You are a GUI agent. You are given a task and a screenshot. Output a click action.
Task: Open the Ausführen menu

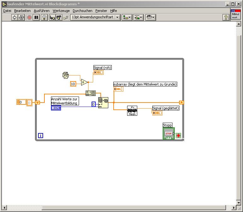pyautogui.click(x=42, y=11)
